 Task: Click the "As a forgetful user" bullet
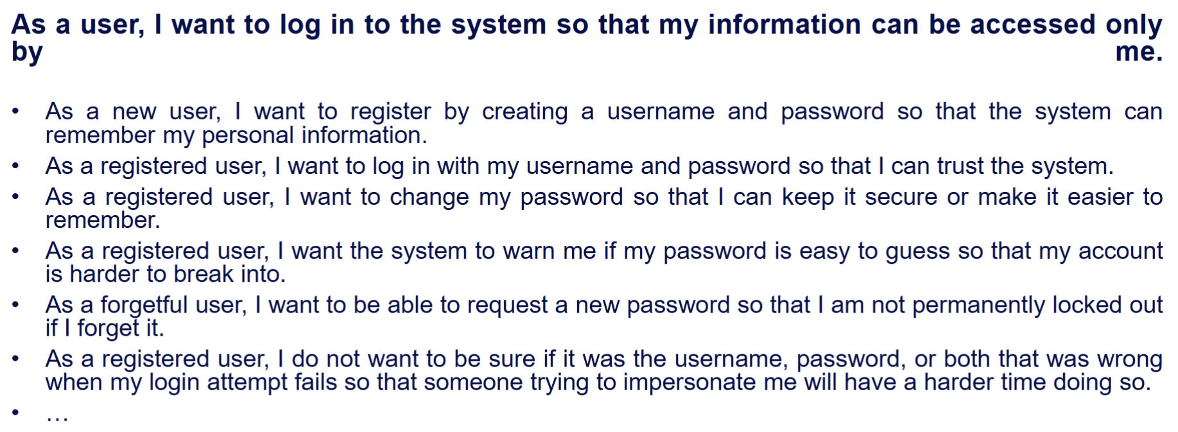click(x=603, y=316)
